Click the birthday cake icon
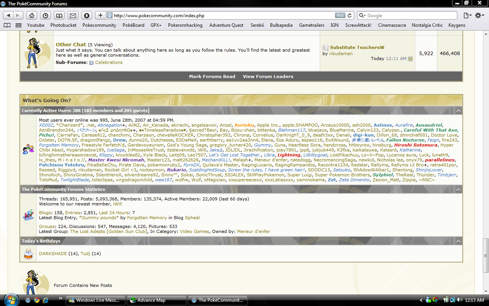Image resolution: width=489 pixels, height=306 pixels. tap(28, 254)
